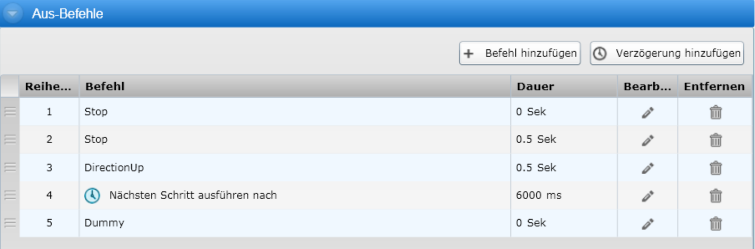Delete the first Stop command with the trash icon
Image resolution: width=755 pixels, height=249 pixels.
click(x=715, y=112)
